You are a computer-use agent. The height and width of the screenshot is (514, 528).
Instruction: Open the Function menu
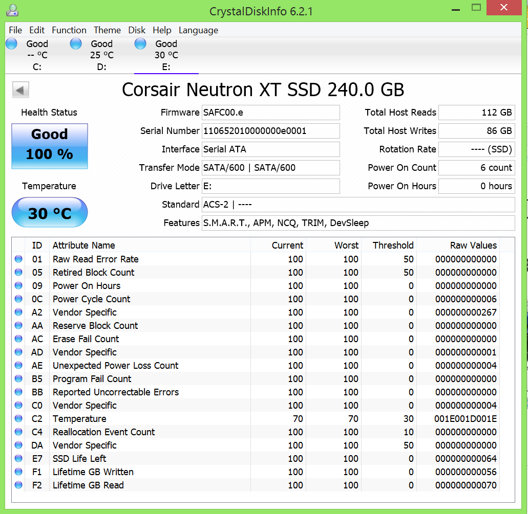(x=69, y=30)
